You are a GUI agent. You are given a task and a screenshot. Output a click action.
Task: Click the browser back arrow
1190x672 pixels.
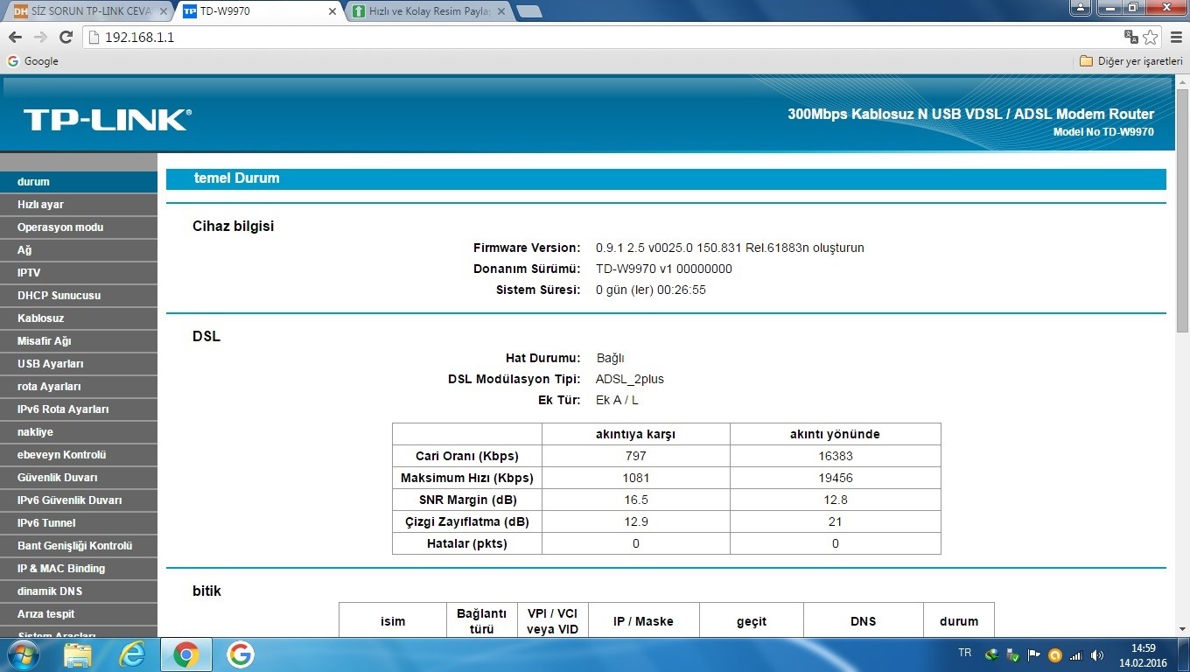[x=15, y=37]
